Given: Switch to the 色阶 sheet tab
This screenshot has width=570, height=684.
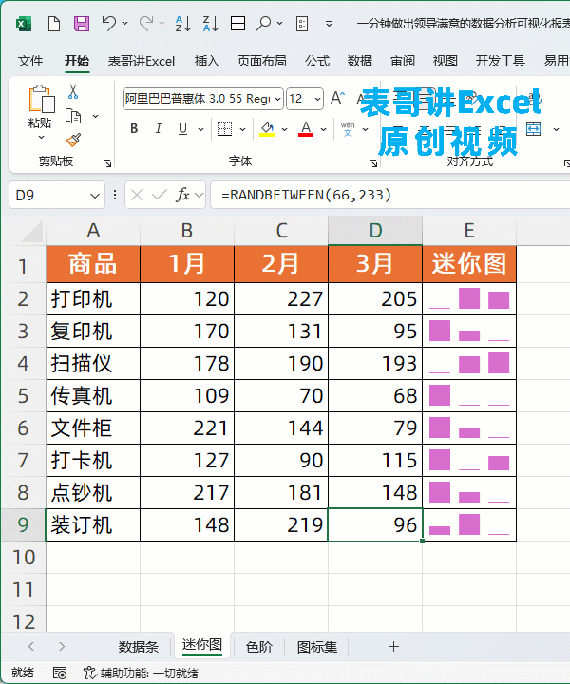Looking at the screenshot, I should tap(258, 647).
